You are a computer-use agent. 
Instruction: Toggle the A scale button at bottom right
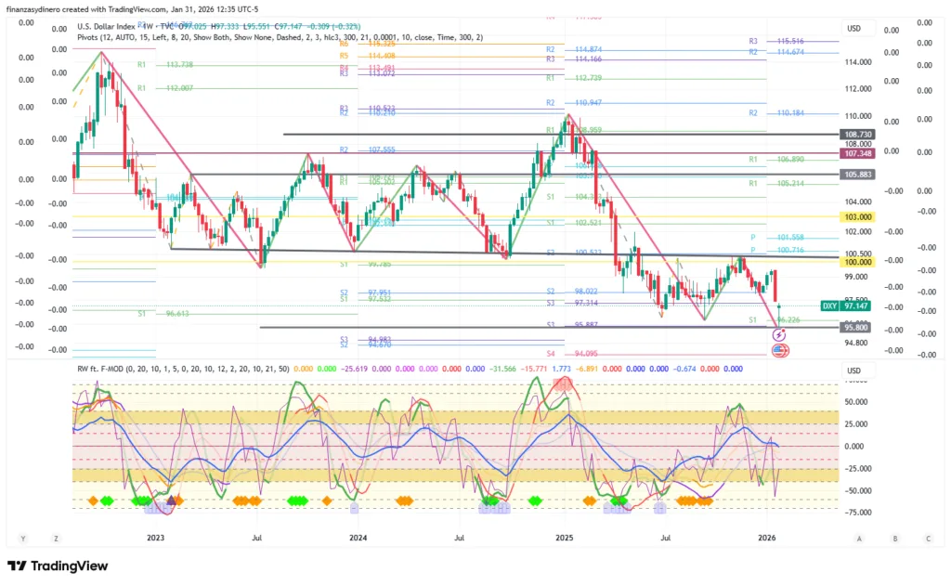point(860,538)
